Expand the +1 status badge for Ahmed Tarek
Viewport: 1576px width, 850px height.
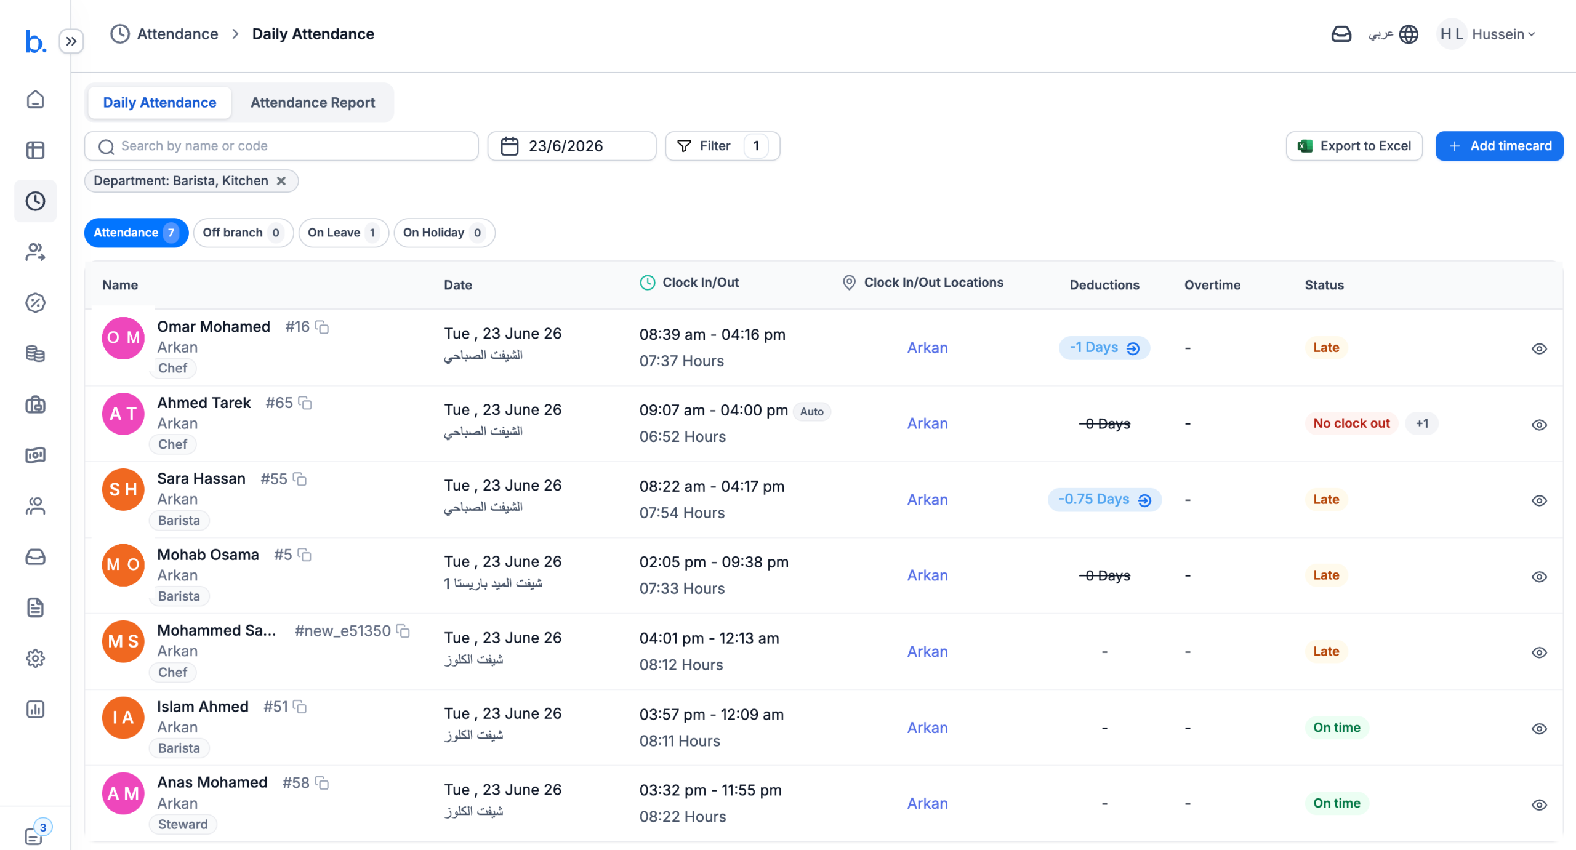click(1421, 423)
